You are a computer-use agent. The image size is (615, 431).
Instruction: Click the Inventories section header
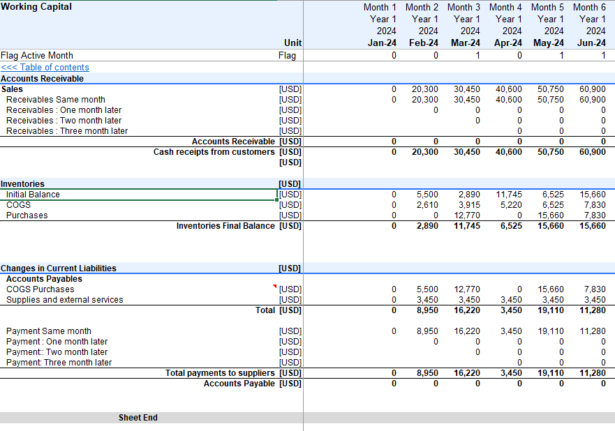tap(22, 184)
